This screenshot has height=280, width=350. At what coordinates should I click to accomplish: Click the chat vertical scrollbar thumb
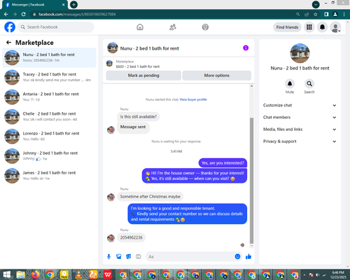tap(251, 181)
